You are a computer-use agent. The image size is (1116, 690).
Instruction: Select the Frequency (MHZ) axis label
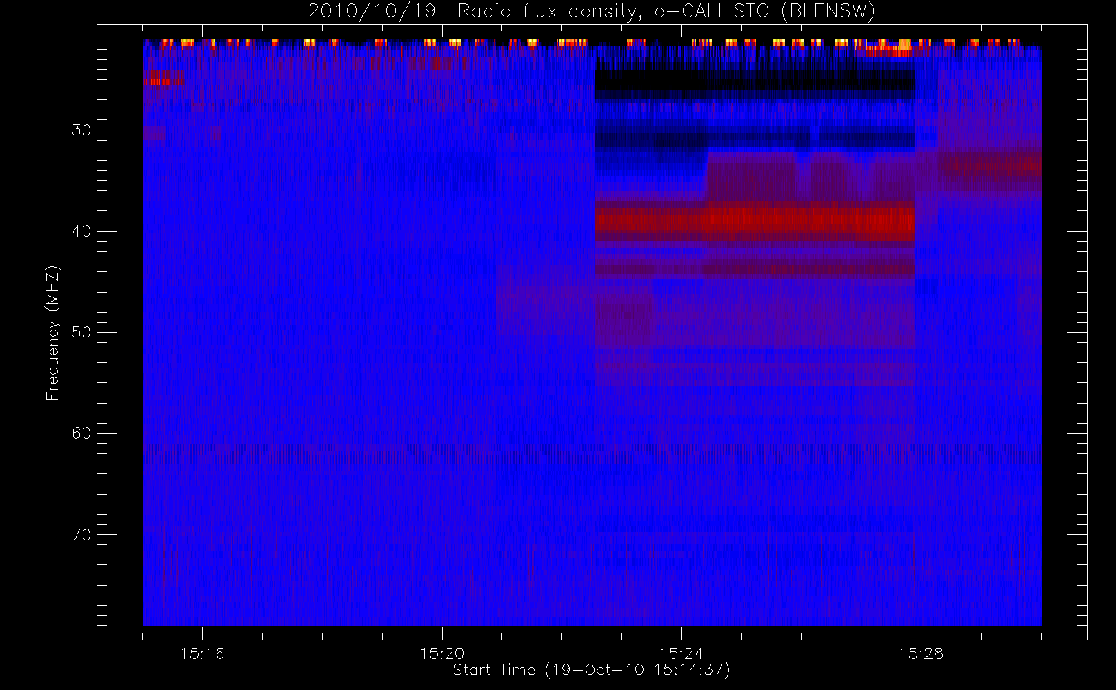click(x=53, y=333)
